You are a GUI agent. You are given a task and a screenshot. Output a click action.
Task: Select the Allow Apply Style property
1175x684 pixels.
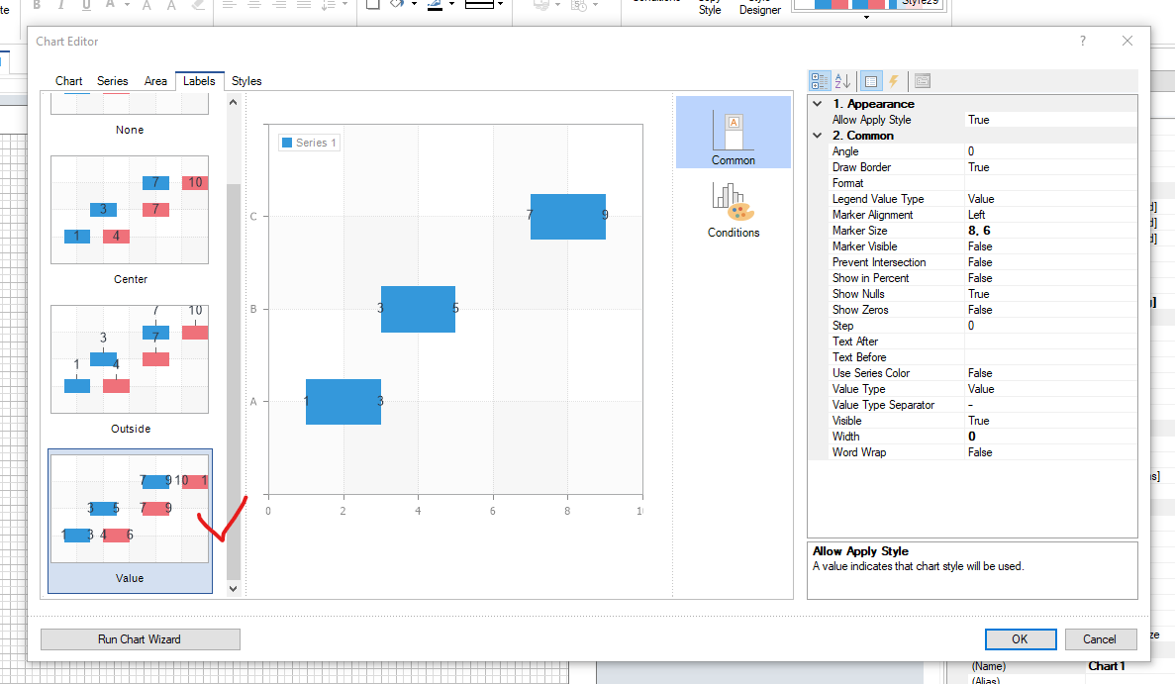point(973,120)
